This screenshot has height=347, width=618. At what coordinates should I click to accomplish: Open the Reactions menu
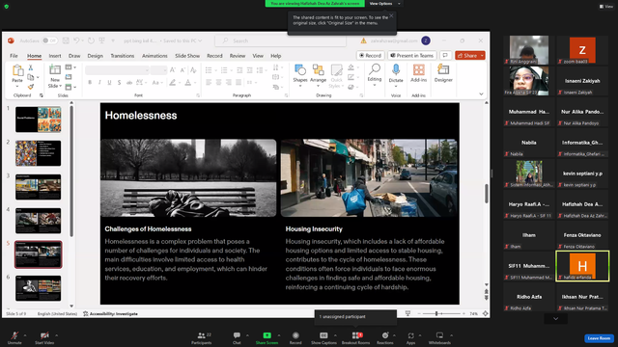tap(385, 337)
